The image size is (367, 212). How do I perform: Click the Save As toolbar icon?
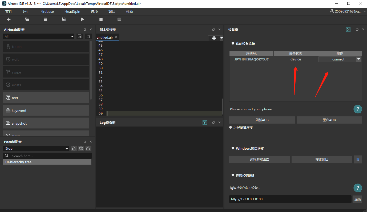(64, 19)
